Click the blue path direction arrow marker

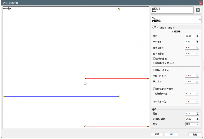click(9, 9)
